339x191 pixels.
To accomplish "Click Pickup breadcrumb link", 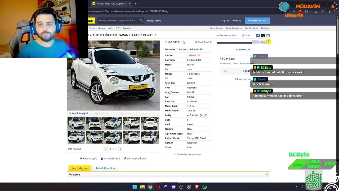I will (x=92, y=28).
